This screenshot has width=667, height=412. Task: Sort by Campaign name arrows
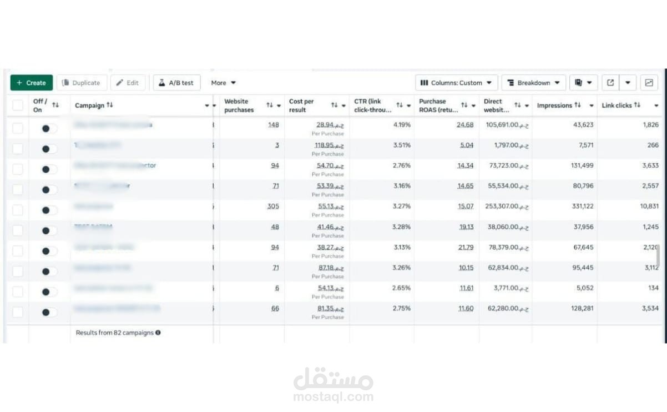coord(110,105)
